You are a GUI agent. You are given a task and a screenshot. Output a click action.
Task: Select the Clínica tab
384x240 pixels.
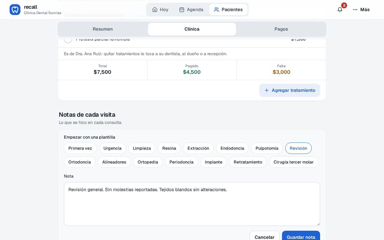[x=192, y=29]
